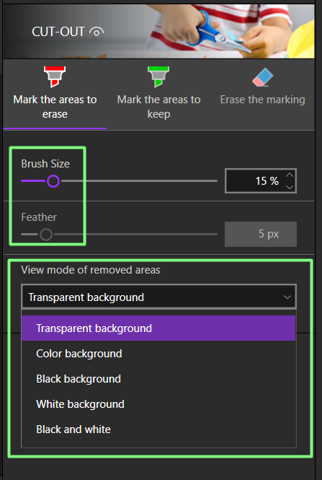Increase brush size with up arrow
This screenshot has height=480, width=322.
click(290, 175)
